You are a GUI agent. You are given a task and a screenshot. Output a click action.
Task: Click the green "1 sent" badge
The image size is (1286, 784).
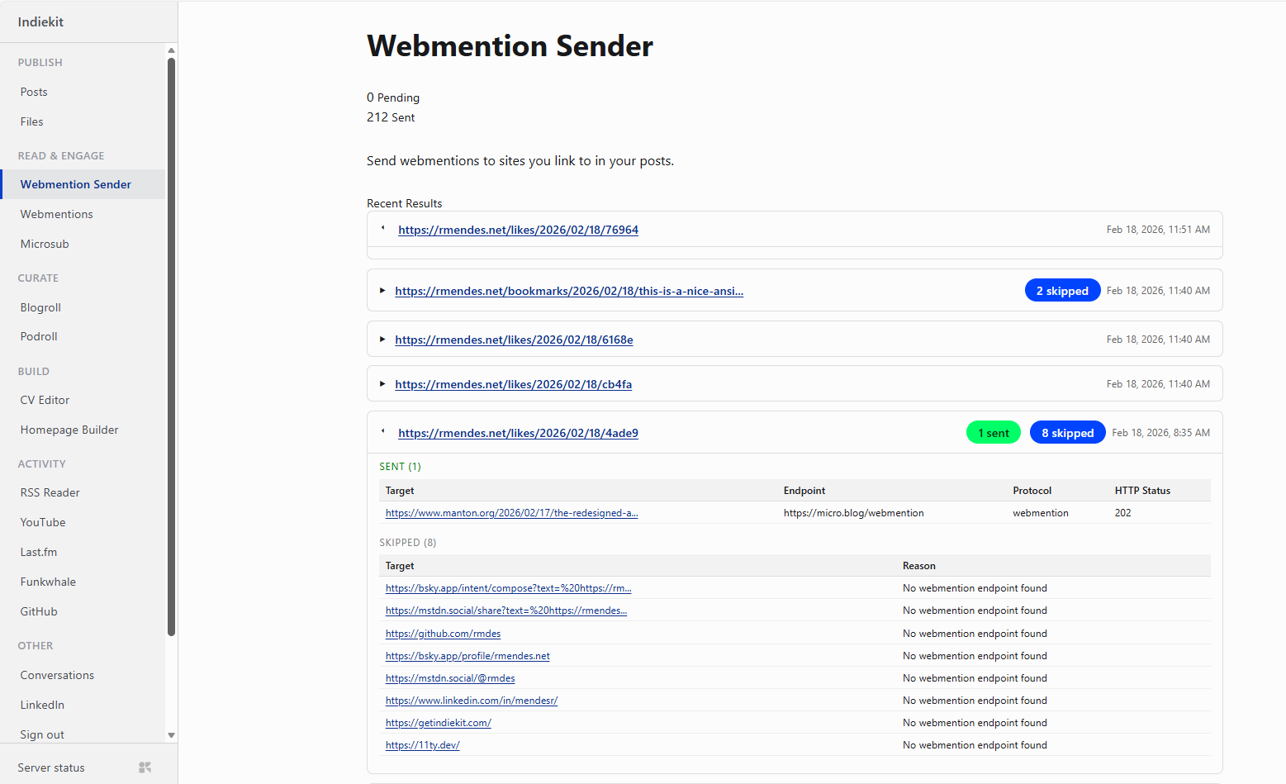(x=993, y=433)
